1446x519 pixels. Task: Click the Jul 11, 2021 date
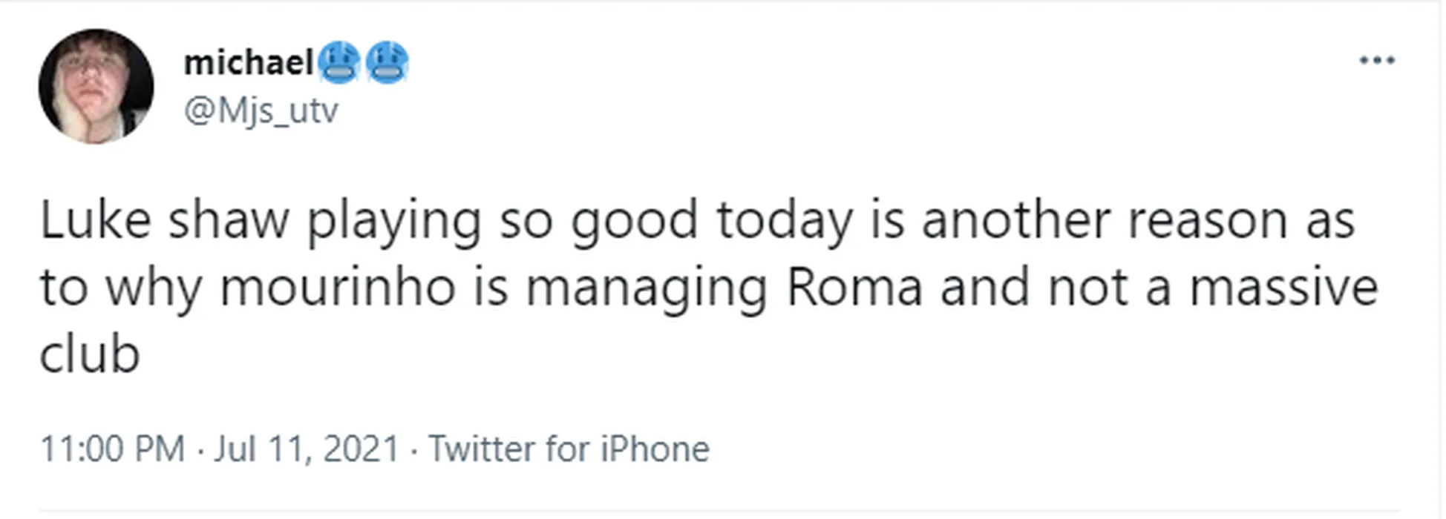coord(307,449)
